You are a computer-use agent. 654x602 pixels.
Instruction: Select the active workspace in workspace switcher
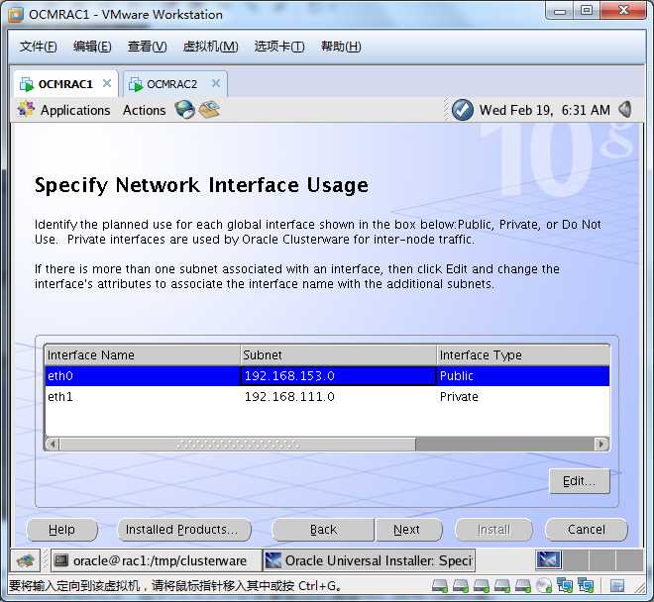click(x=549, y=559)
